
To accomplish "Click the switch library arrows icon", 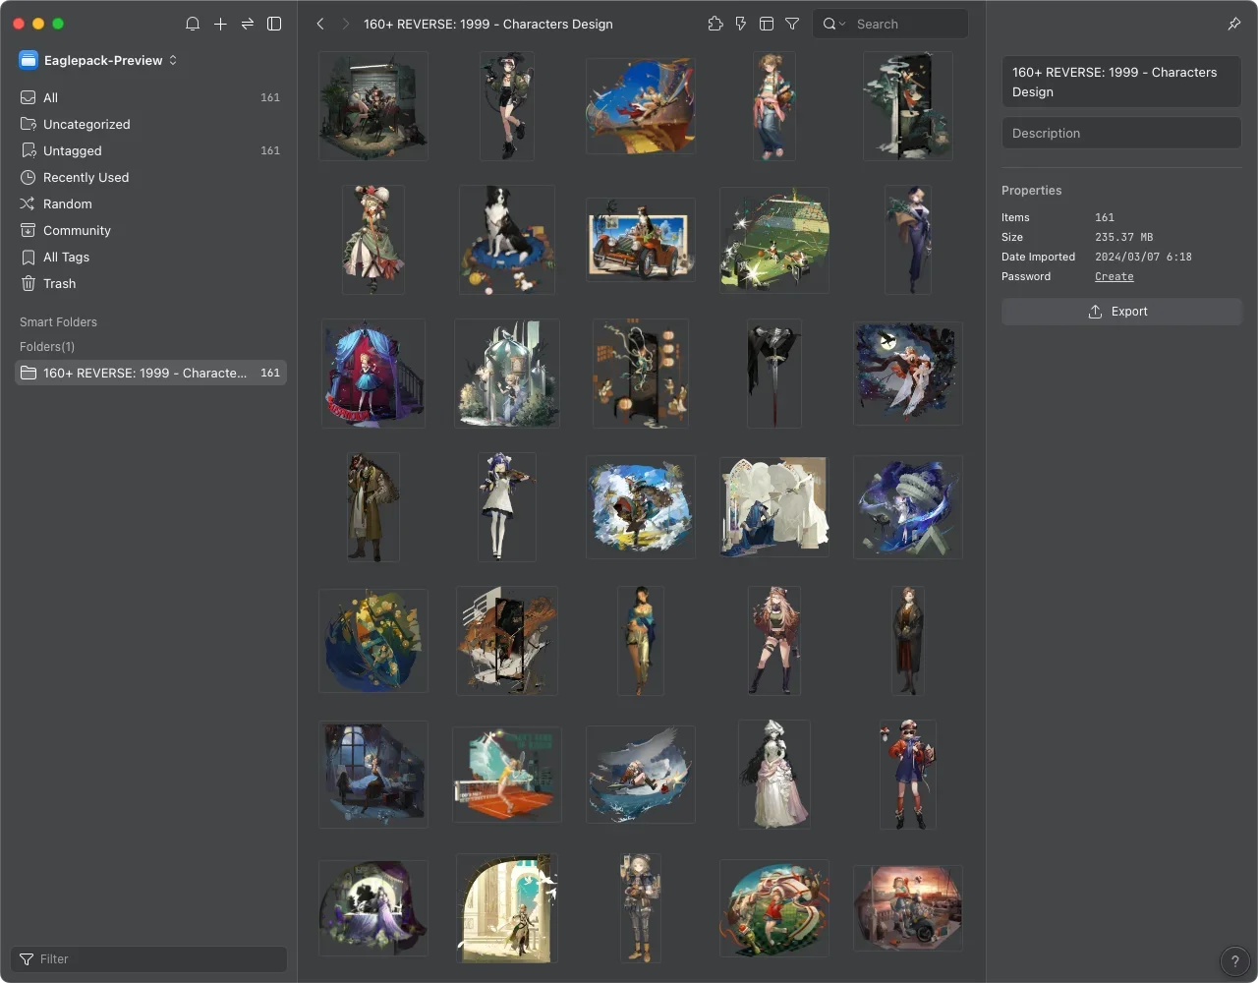I will pos(248,24).
